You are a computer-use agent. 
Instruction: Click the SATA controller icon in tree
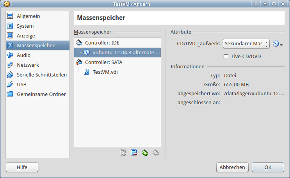click(79, 62)
